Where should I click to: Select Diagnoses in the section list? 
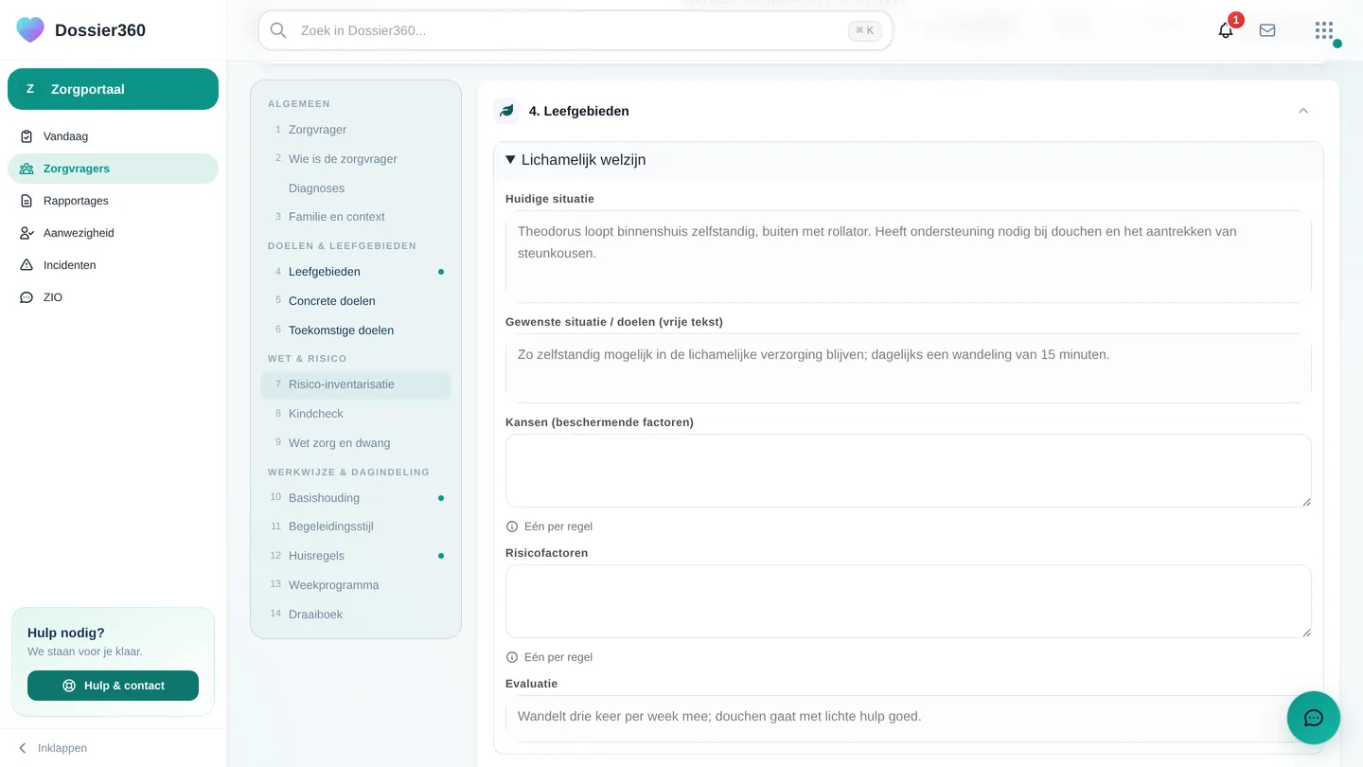pos(356,188)
